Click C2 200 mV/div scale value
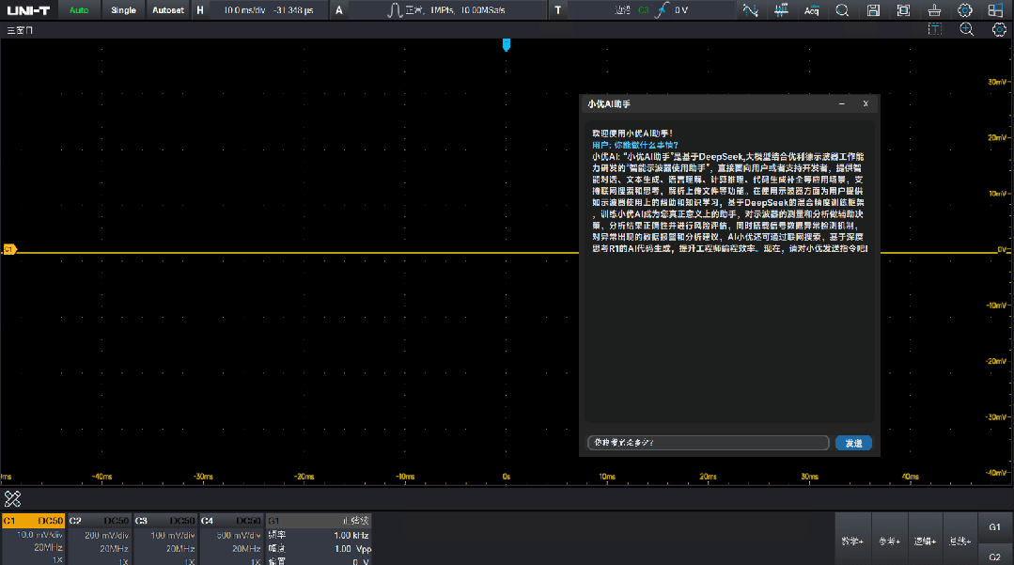 click(107, 535)
